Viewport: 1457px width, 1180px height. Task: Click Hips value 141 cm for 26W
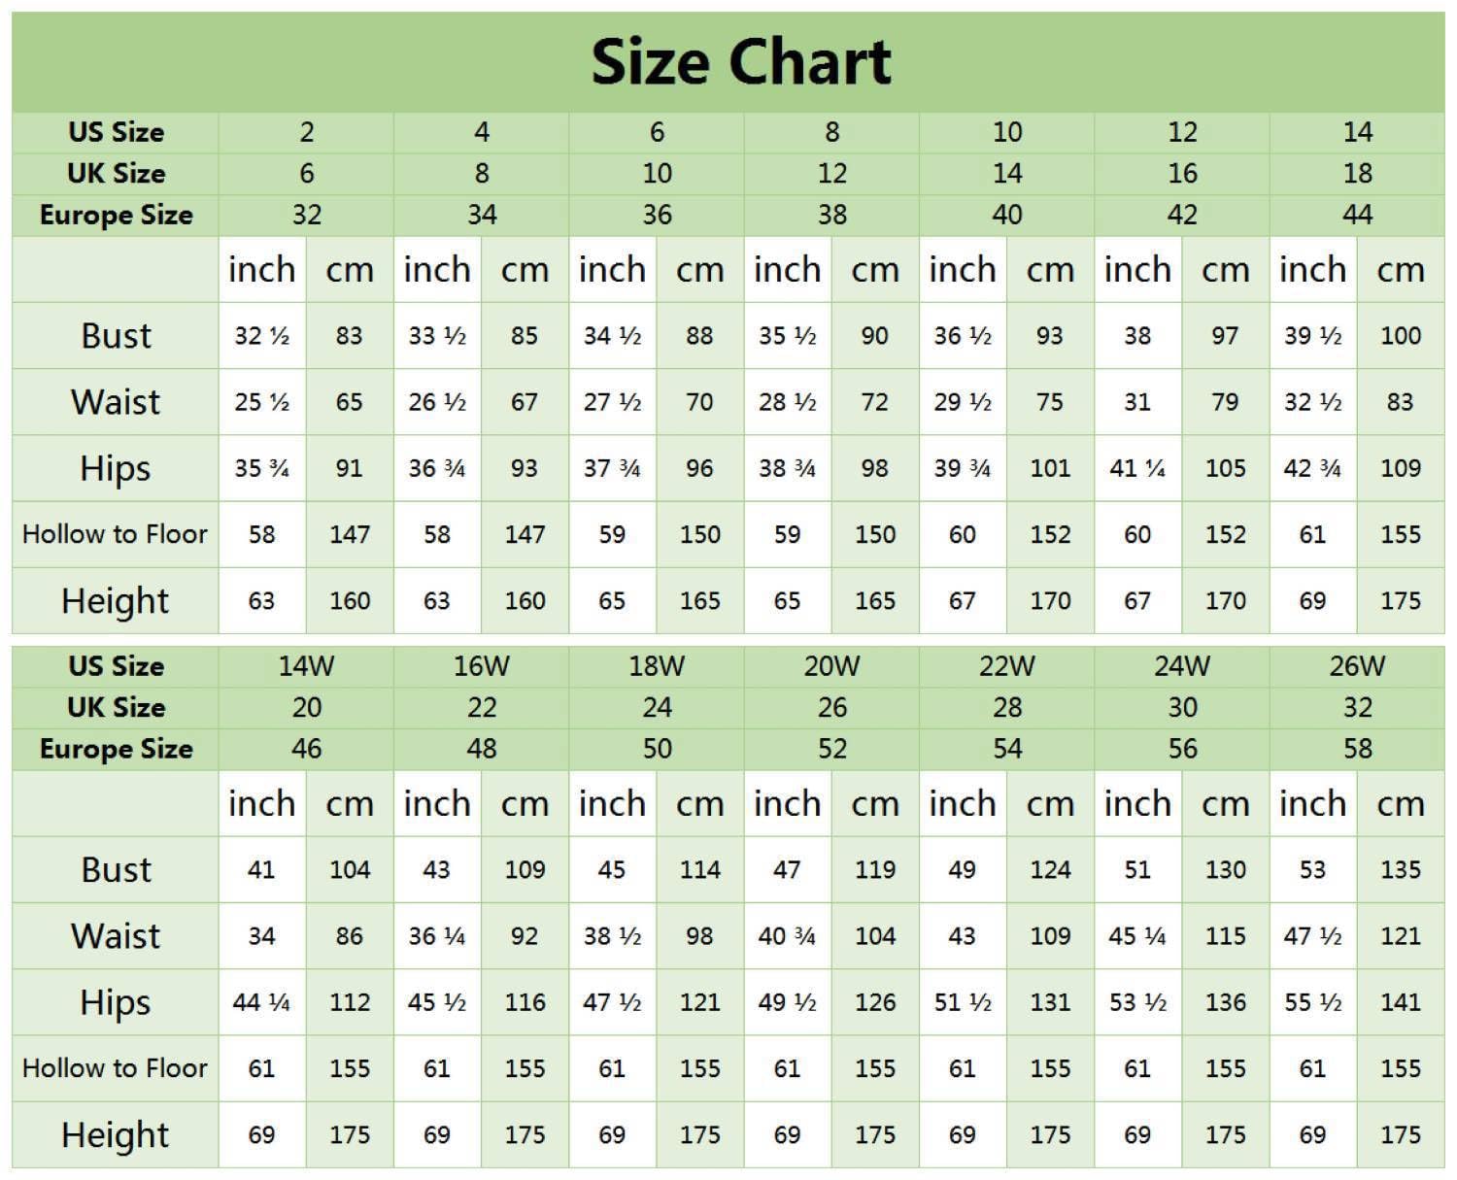(x=1401, y=1002)
